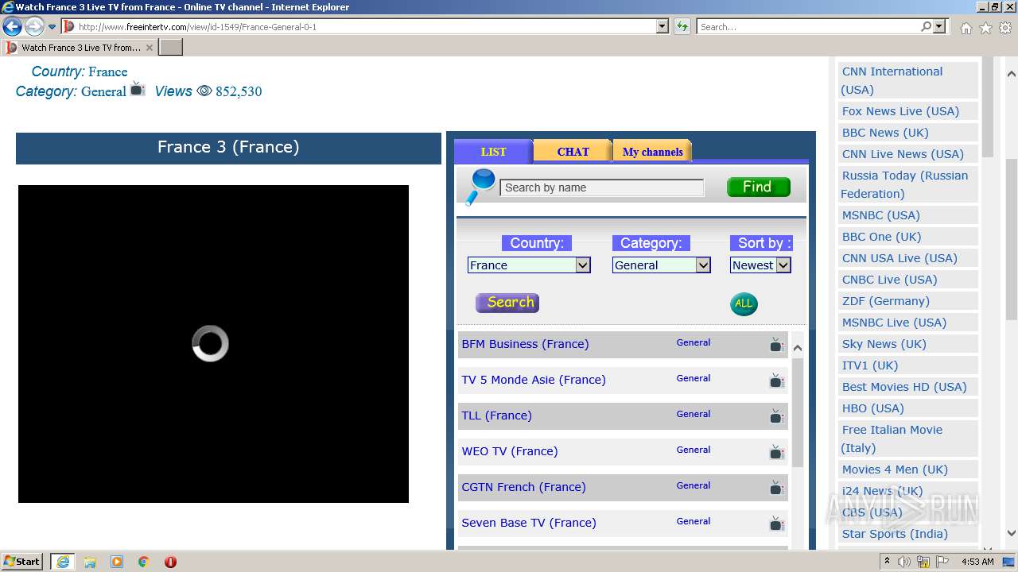Click the Search by name input field
This screenshot has height=572, width=1018.
click(602, 187)
